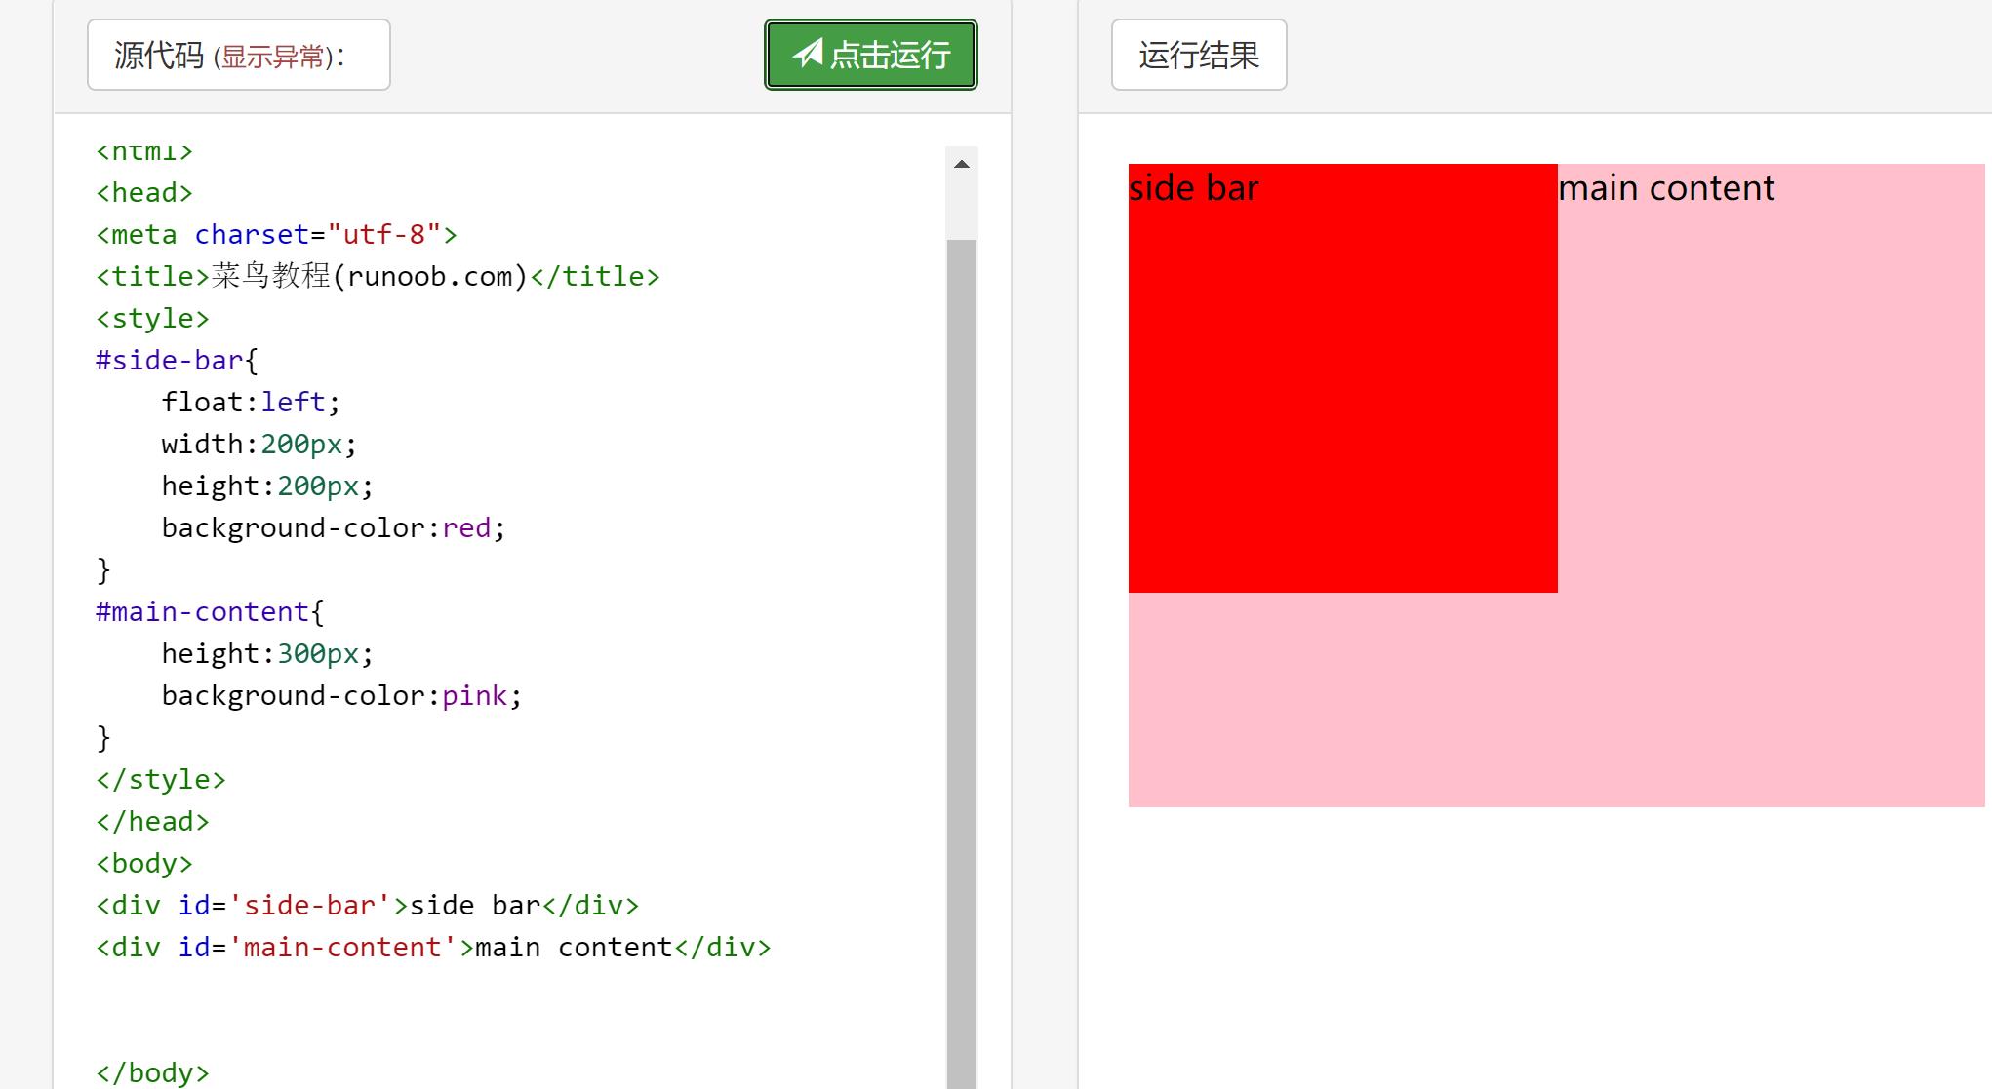The image size is (1992, 1089).
Task: Click the 'side bar' text in result
Action: [x=1193, y=187]
